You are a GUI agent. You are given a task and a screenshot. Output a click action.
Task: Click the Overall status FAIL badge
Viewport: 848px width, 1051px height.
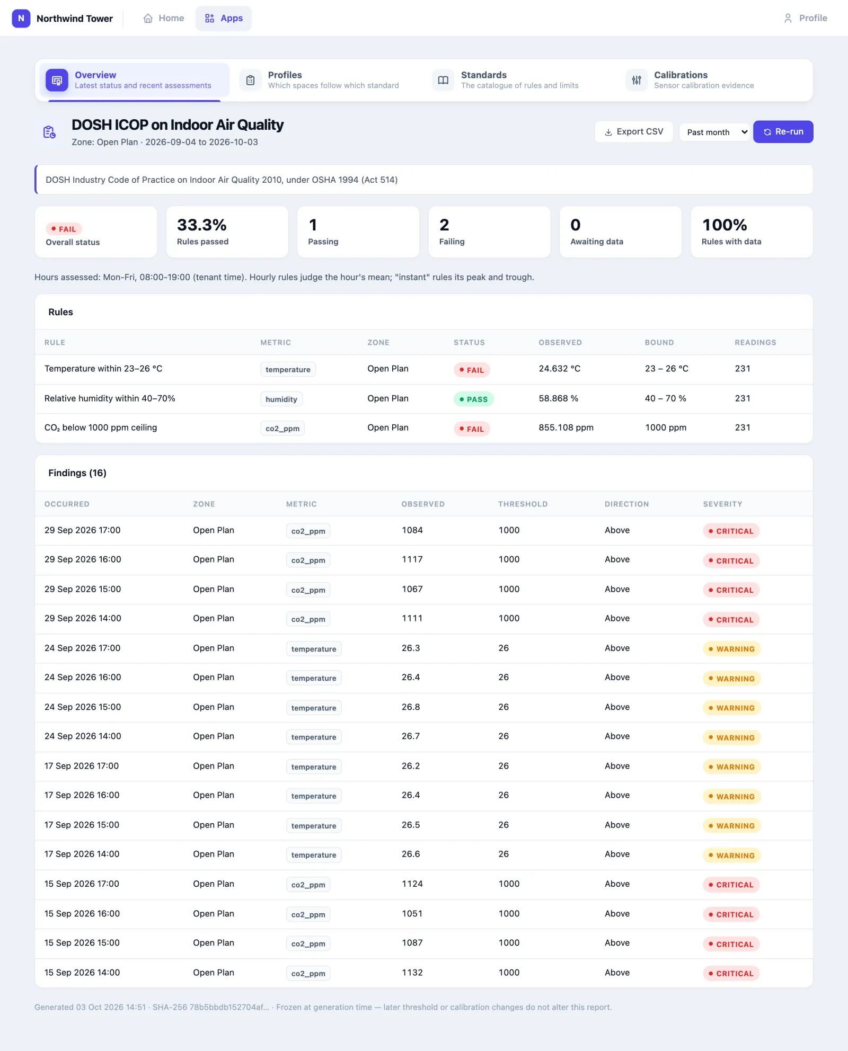pyautogui.click(x=64, y=229)
